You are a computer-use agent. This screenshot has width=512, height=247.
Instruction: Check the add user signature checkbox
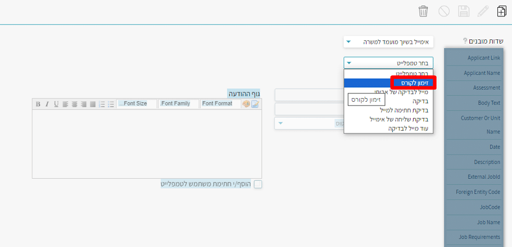click(258, 185)
